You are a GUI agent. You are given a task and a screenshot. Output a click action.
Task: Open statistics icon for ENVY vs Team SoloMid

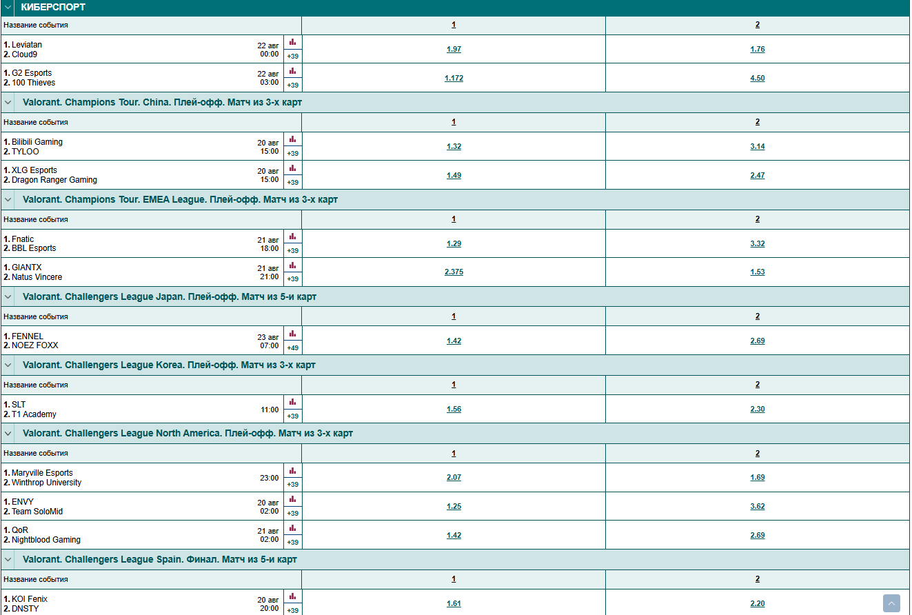point(293,499)
